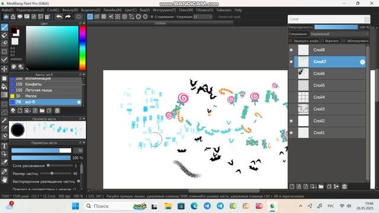
Task: Enable the radial snap
Action: pyautogui.click(x=117, y=17)
